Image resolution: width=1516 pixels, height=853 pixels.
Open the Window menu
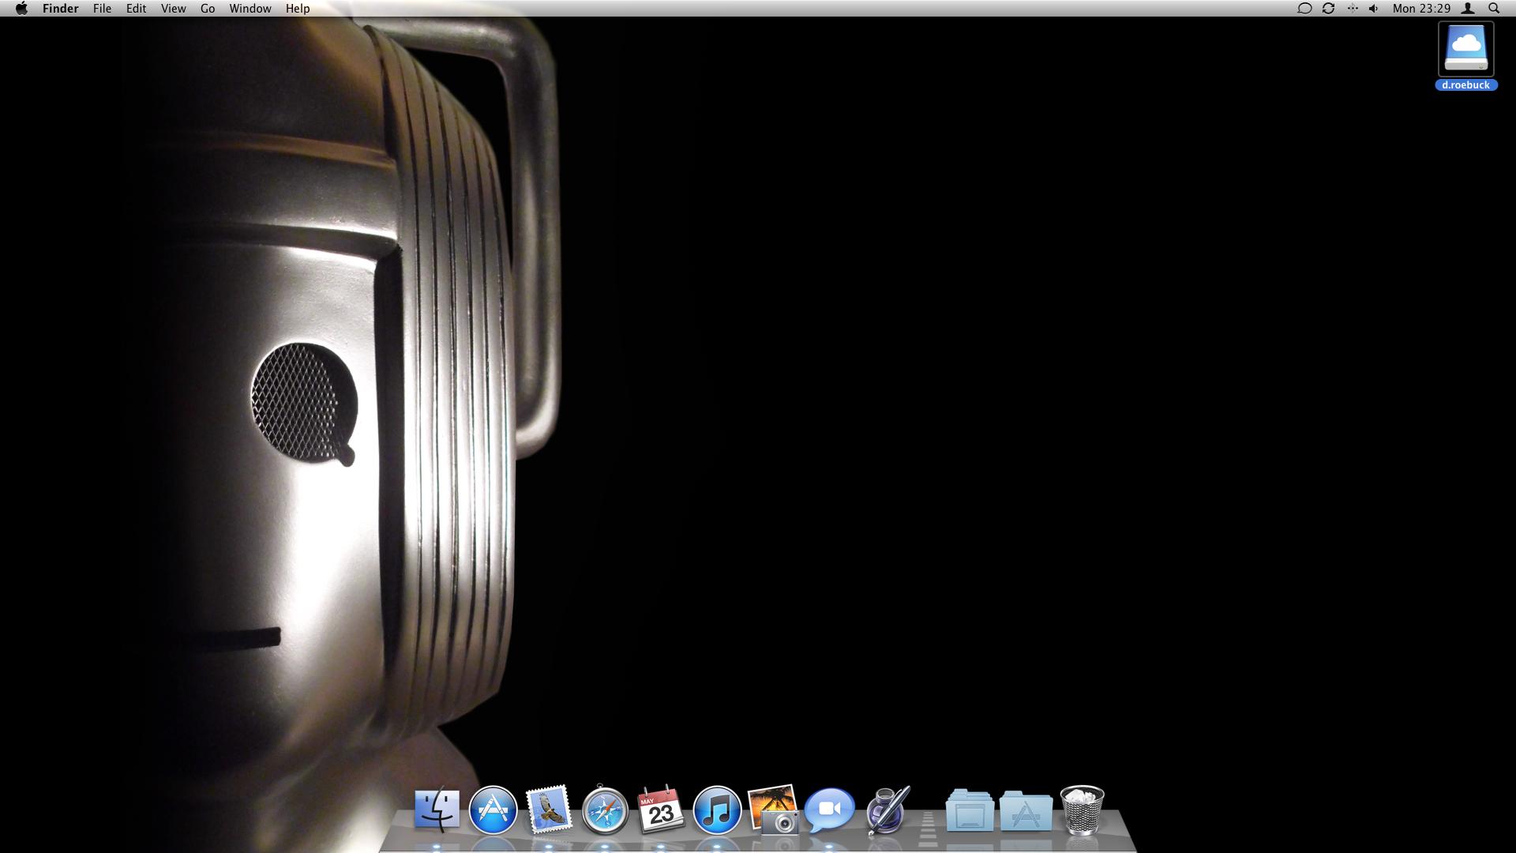250,9
